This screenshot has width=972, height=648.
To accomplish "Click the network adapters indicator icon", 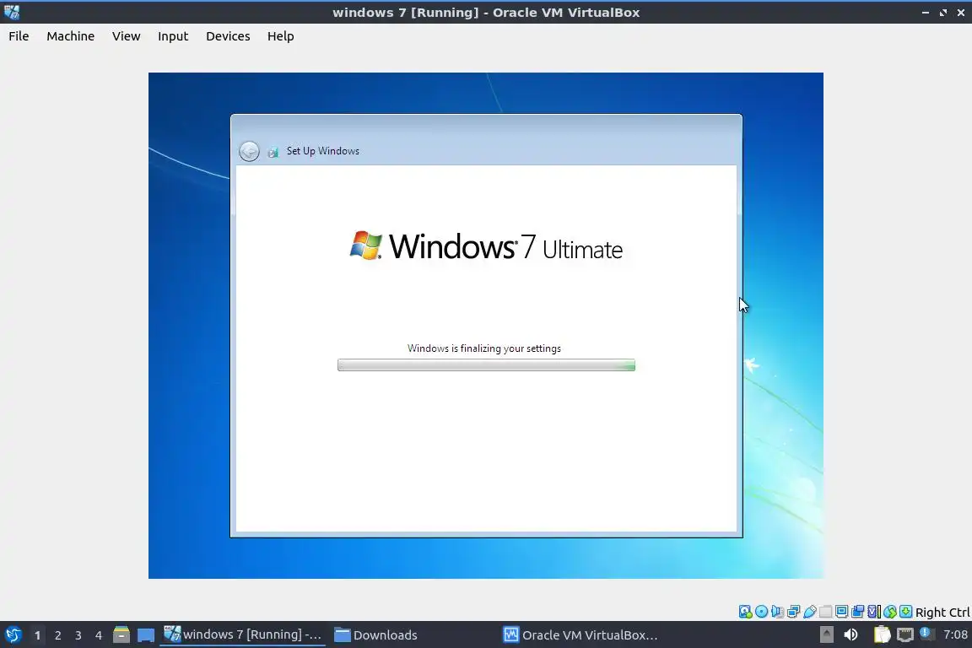I will (x=793, y=612).
